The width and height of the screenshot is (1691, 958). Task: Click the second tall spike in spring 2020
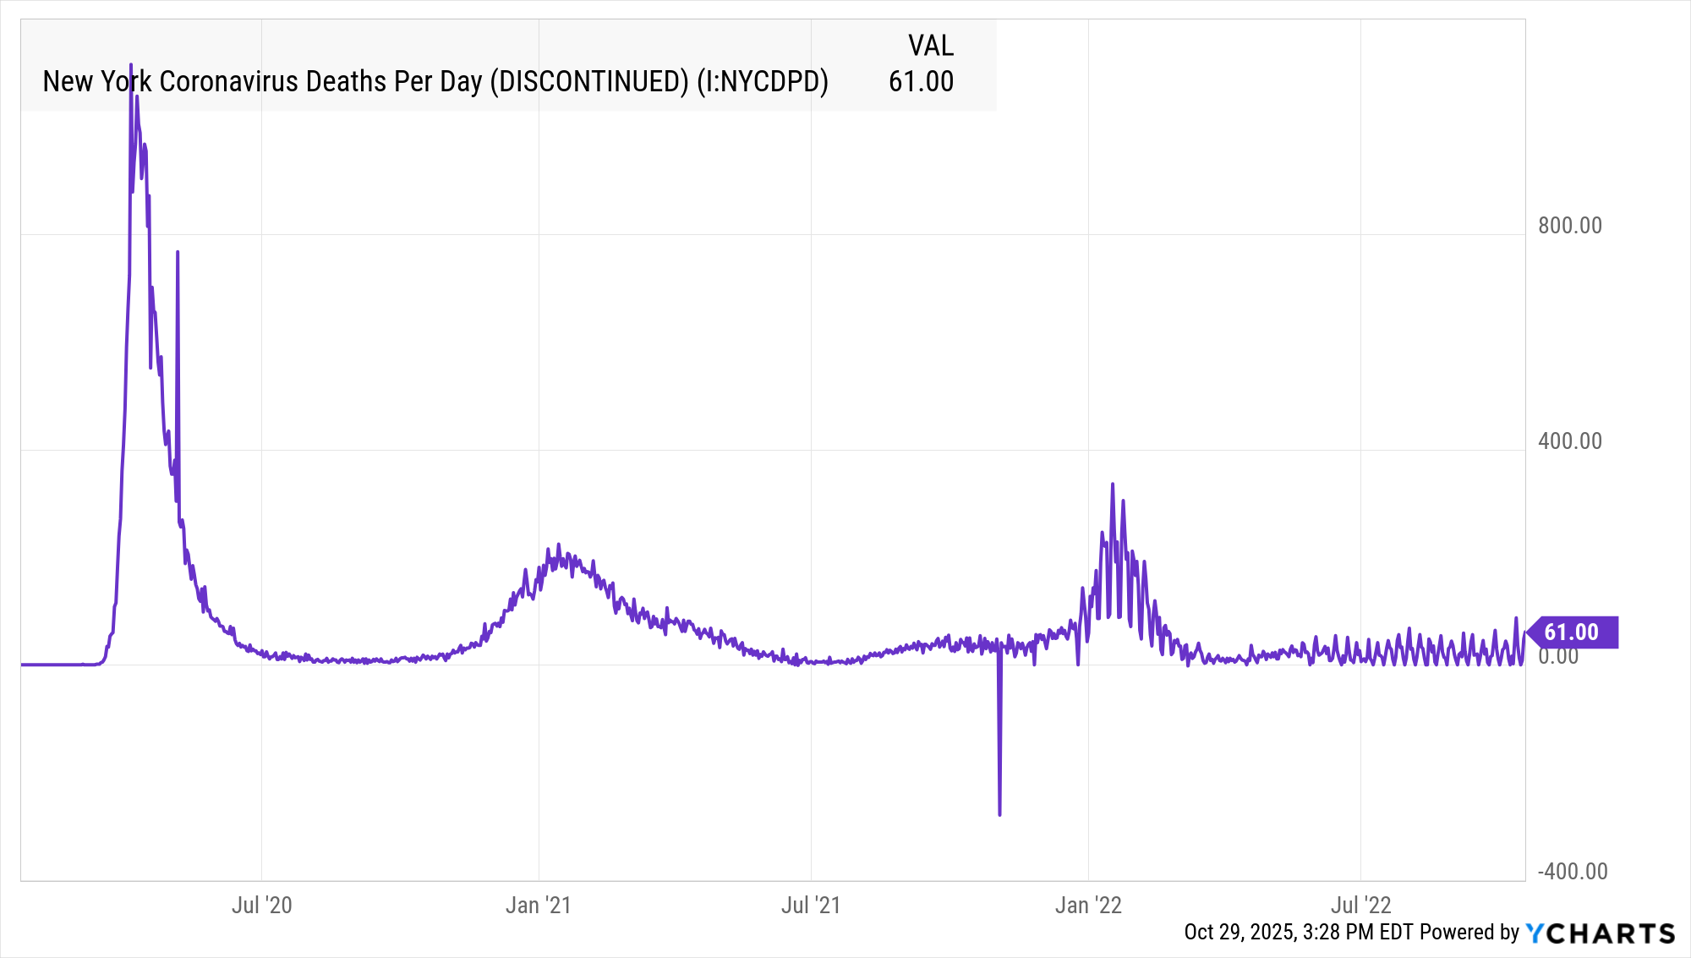pos(178,253)
